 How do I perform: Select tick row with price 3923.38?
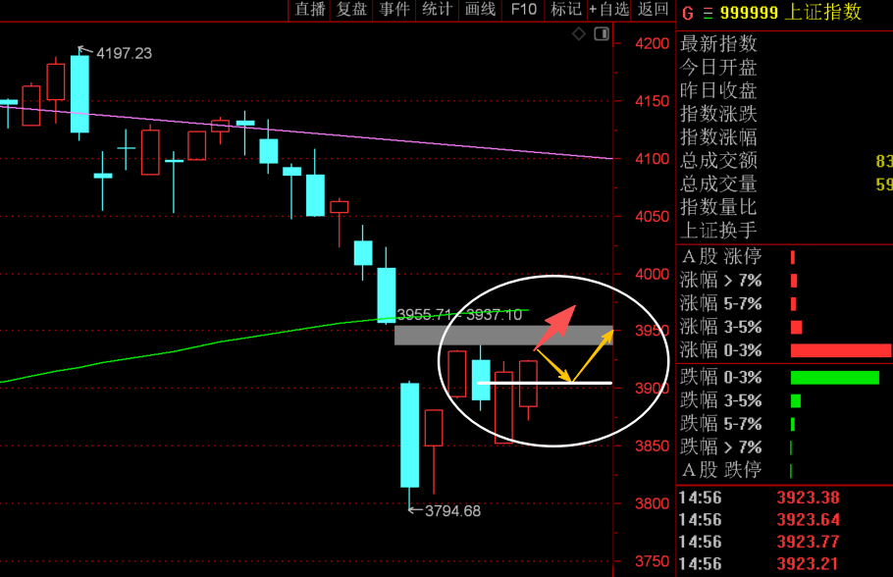pyautogui.click(x=785, y=498)
